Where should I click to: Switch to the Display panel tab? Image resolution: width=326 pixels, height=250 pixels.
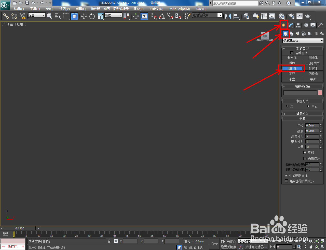(313, 25)
